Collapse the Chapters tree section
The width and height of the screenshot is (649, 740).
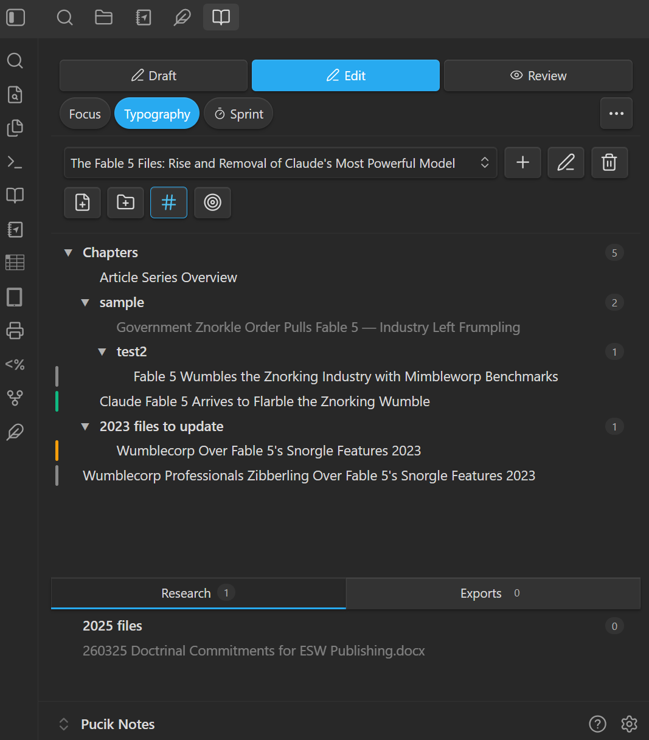[x=69, y=252]
